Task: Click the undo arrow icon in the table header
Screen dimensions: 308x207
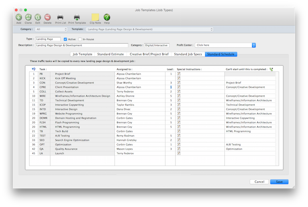Action: 33,69
